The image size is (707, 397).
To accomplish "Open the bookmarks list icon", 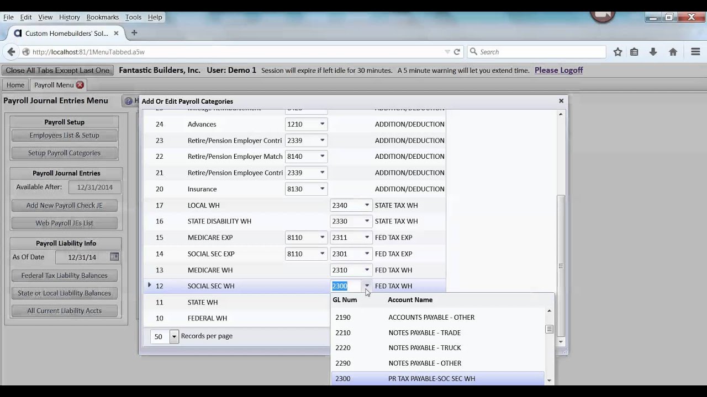I will click(x=634, y=52).
